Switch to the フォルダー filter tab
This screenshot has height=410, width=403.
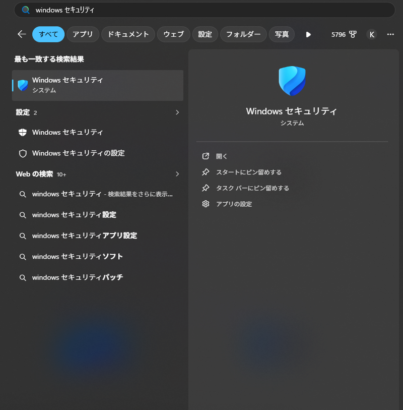click(x=243, y=34)
